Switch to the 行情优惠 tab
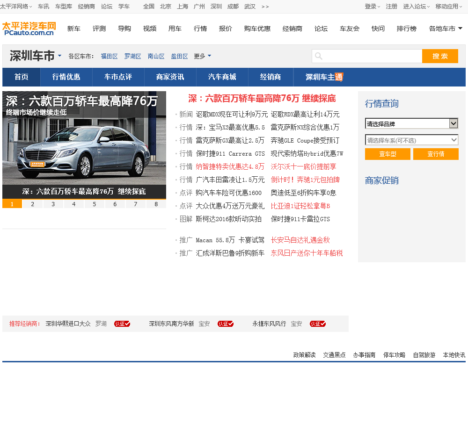Screen dimensions: 468x425 [x=66, y=77]
